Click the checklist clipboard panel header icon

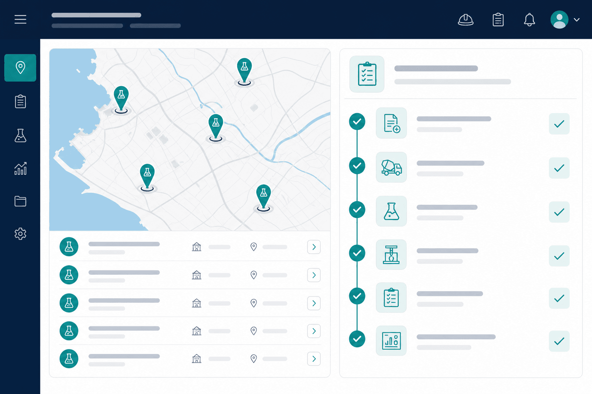click(x=367, y=74)
